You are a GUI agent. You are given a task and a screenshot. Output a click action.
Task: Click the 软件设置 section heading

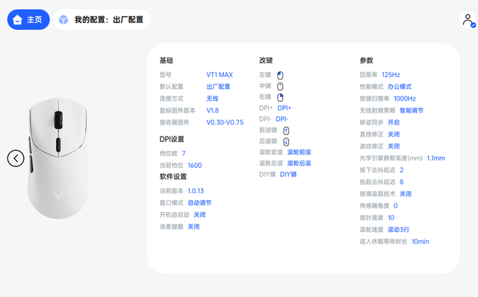[x=173, y=176]
